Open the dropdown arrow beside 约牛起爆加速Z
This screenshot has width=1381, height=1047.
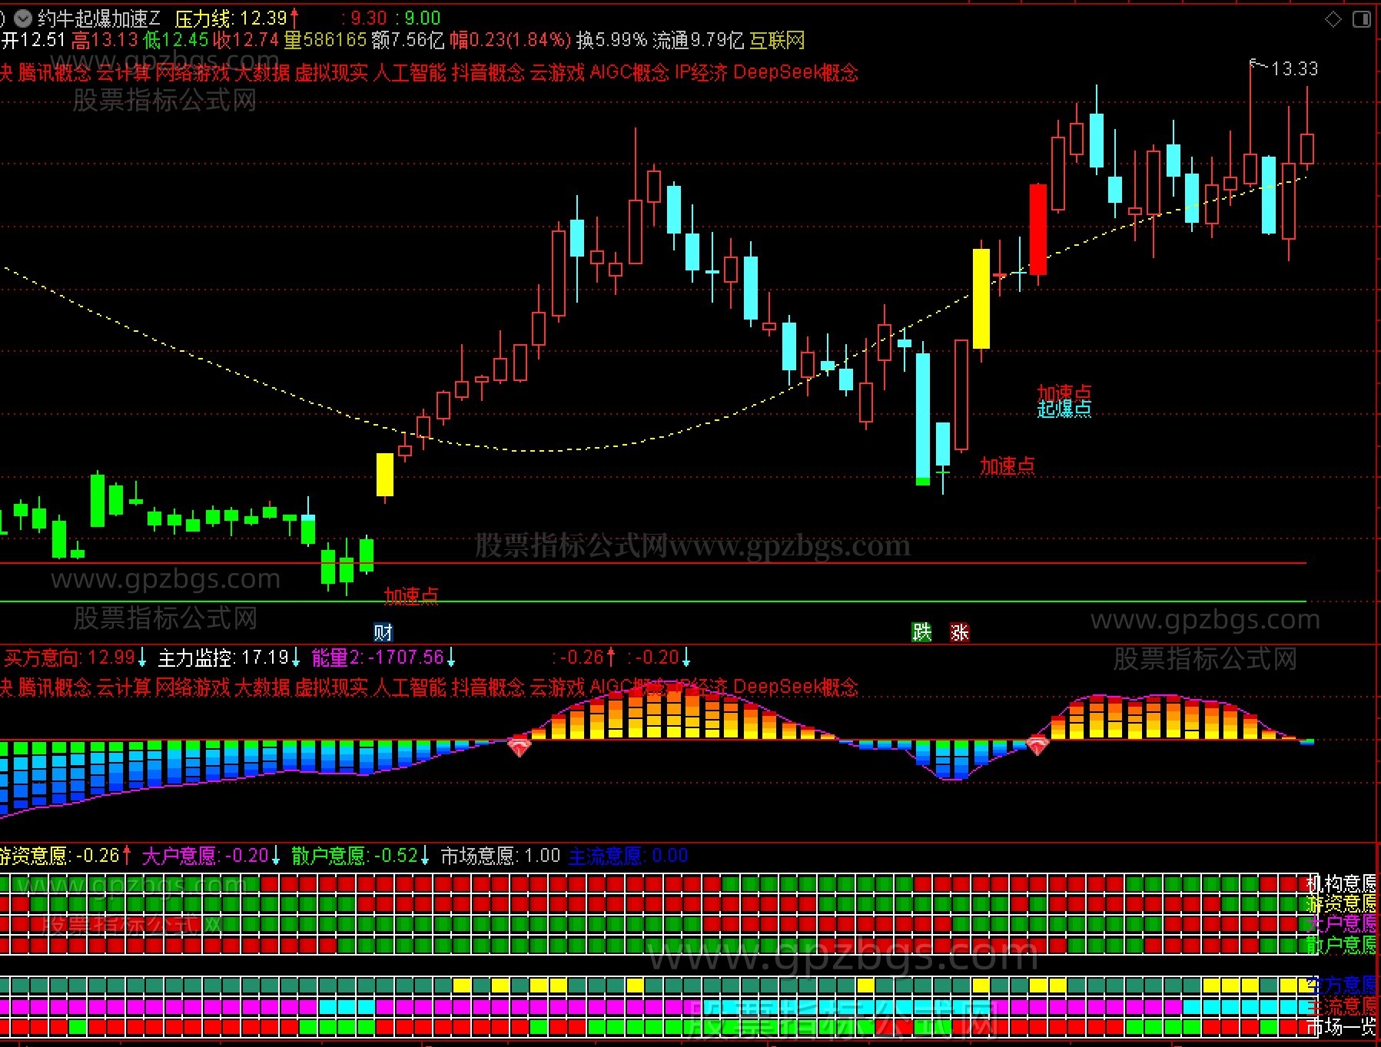click(23, 18)
